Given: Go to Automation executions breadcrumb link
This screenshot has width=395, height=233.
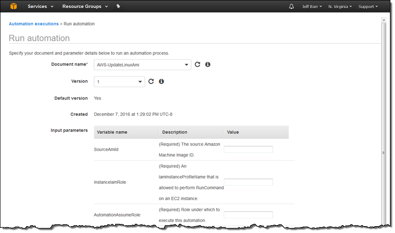Looking at the screenshot, I should click(x=34, y=23).
